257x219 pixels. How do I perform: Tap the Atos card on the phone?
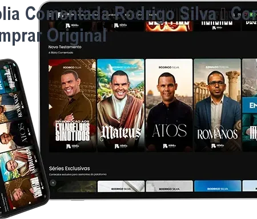pos(16,135)
